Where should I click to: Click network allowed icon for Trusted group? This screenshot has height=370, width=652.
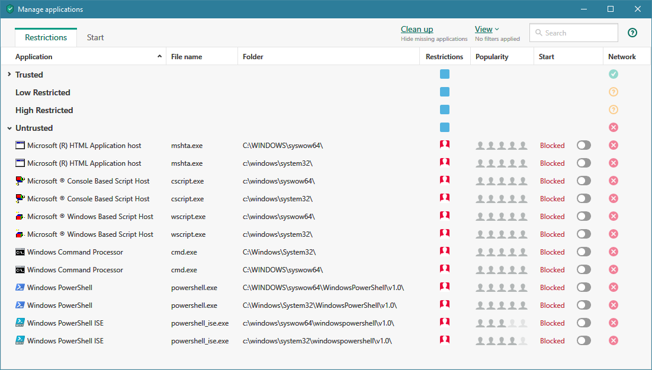point(614,74)
